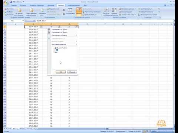Expand Text Filters submenu
The height and width of the screenshot is (133, 178).
coord(63,44)
